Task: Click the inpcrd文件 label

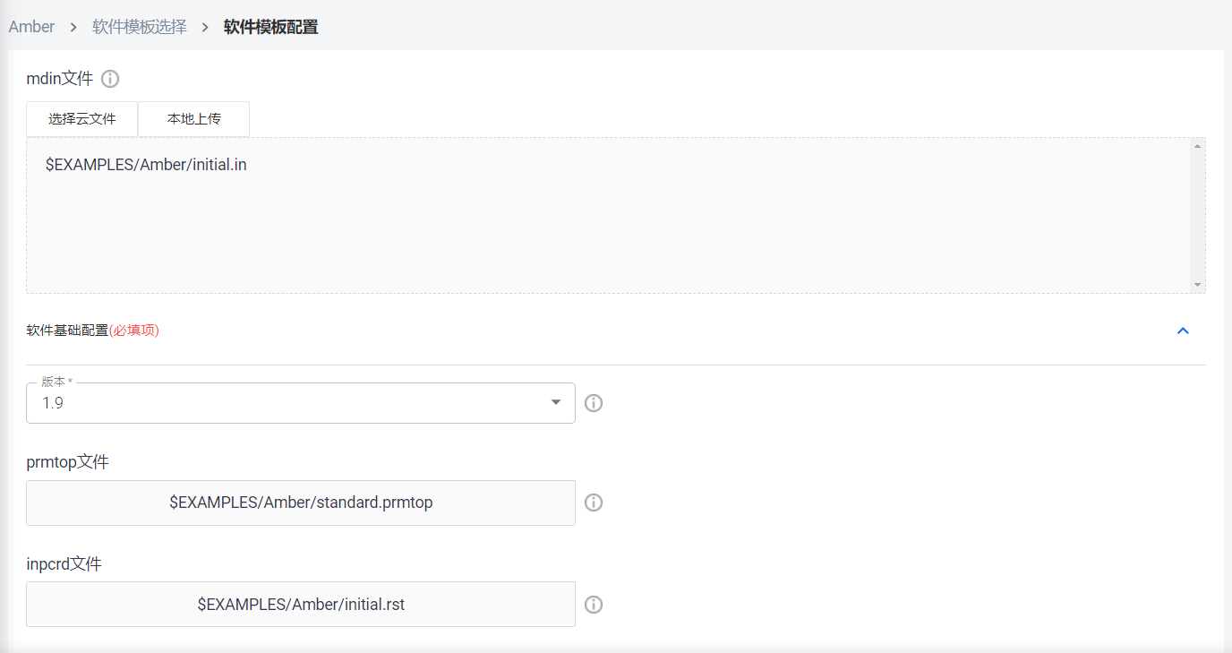Action: (64, 564)
